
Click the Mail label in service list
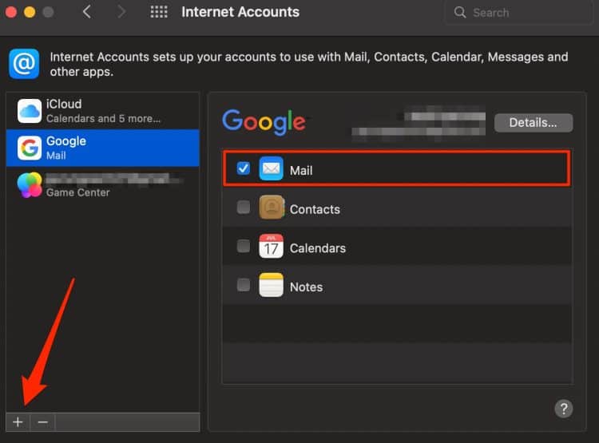[x=301, y=170]
